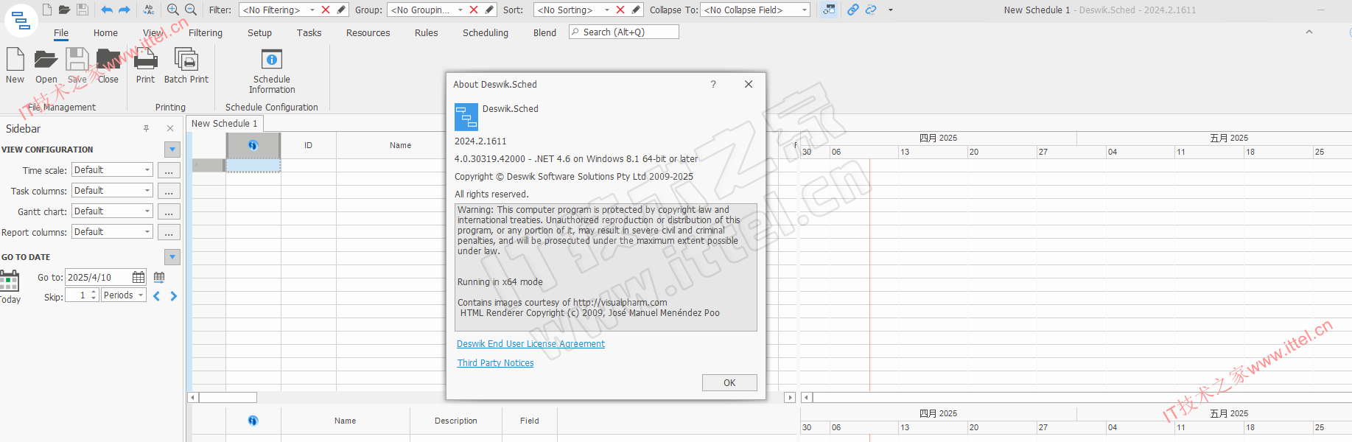
Task: Open the Collapse To field dropdown
Action: click(x=804, y=10)
